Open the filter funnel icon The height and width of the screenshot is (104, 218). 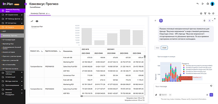(x=205, y=13)
